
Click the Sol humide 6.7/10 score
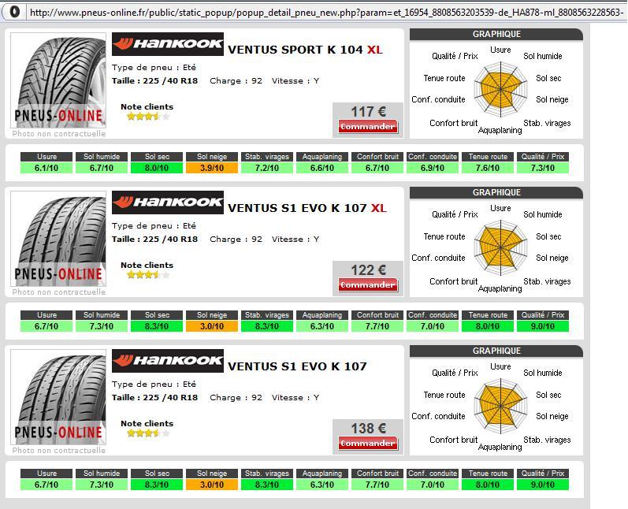click(102, 168)
